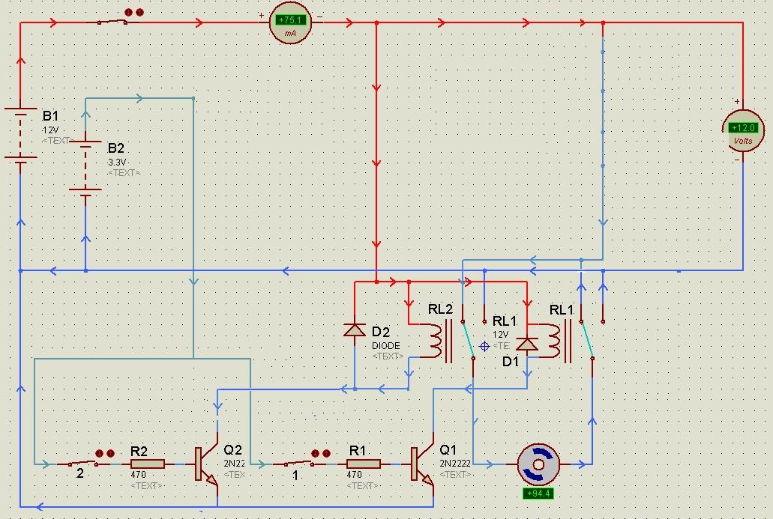Image resolution: width=773 pixels, height=519 pixels.
Task: Toggle switch 2 near R2
Action: click(82, 463)
